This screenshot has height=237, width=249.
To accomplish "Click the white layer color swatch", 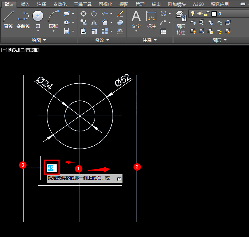I will [214, 14].
